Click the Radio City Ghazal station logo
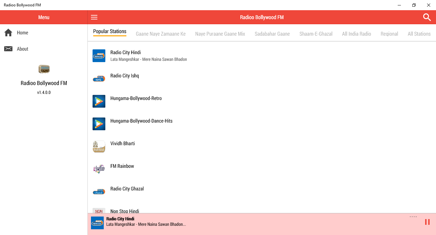This screenshot has height=235, width=436. [x=99, y=192]
